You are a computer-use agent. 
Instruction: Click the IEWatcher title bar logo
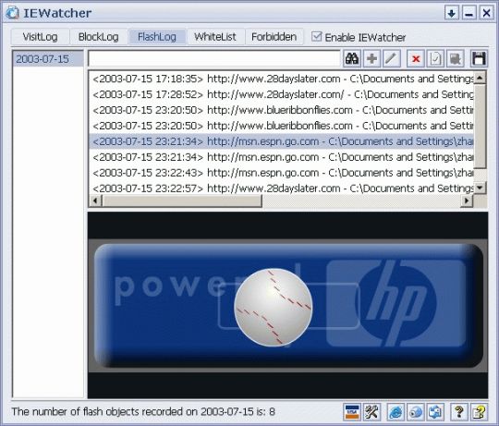[x=13, y=13]
